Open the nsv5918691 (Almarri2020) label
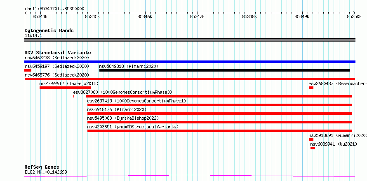Image resolution: width=367 pixels, height=181 pixels. click(338, 135)
